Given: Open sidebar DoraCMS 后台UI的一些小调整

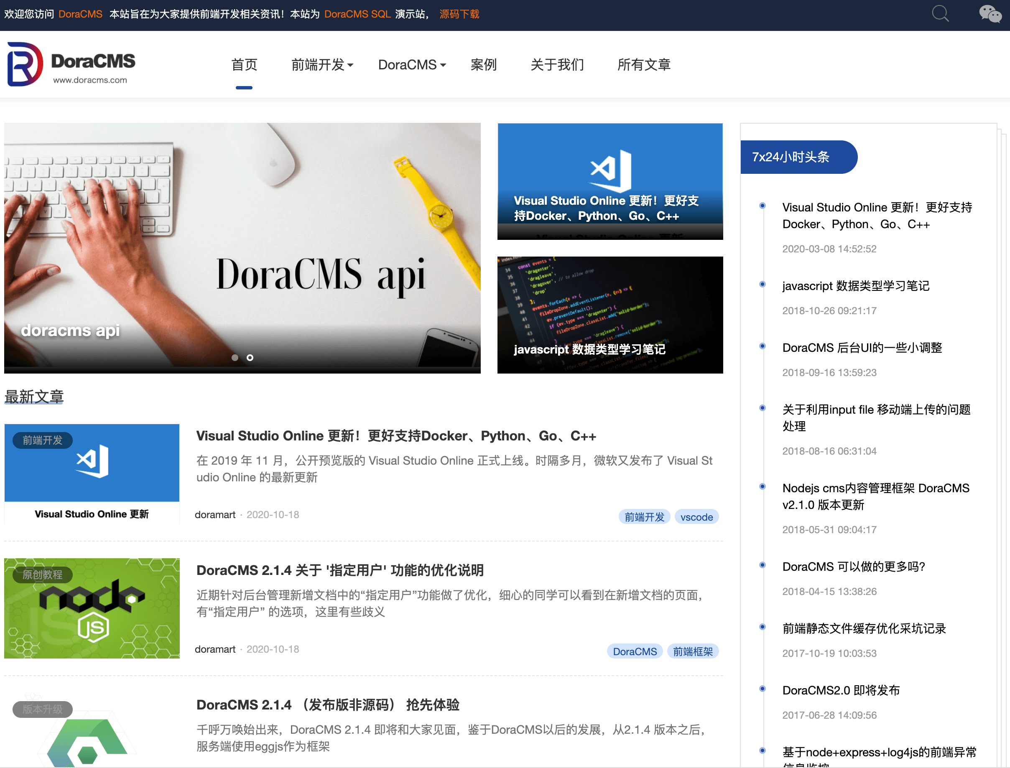Looking at the screenshot, I should point(862,347).
